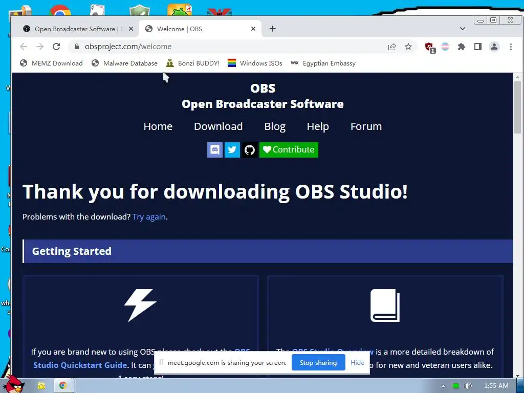Viewport: 524px width, 393px height.
Task: Show hidden system tray icons
Action: [443, 386]
